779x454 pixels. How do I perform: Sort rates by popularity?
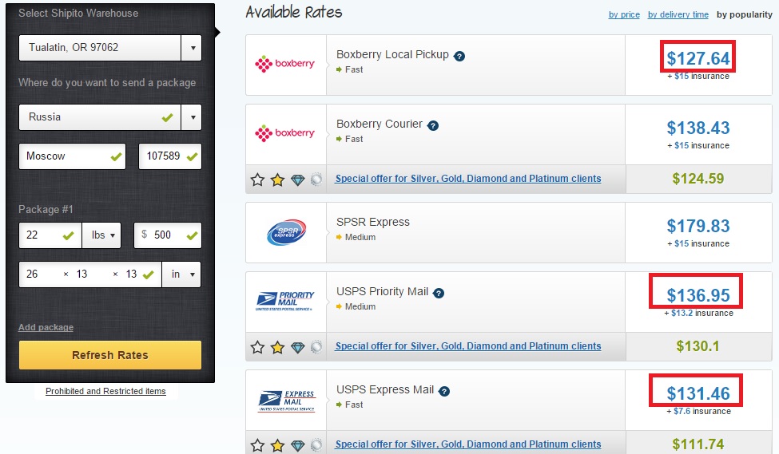pyautogui.click(x=744, y=14)
